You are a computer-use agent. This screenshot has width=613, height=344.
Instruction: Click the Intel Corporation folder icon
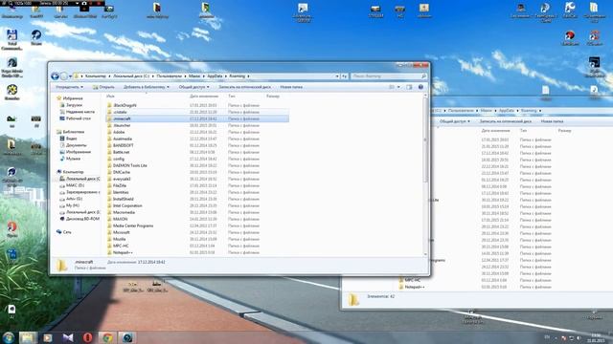(110, 205)
